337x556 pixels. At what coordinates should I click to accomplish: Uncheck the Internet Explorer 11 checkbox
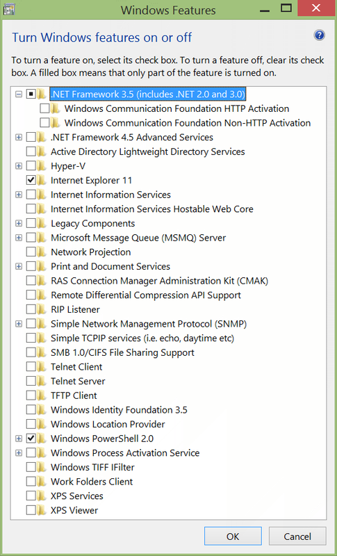point(31,180)
